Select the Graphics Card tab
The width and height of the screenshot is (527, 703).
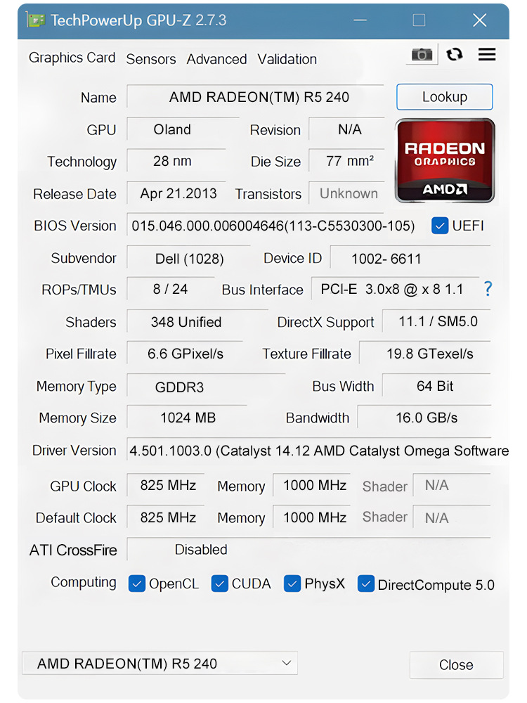[72, 58]
